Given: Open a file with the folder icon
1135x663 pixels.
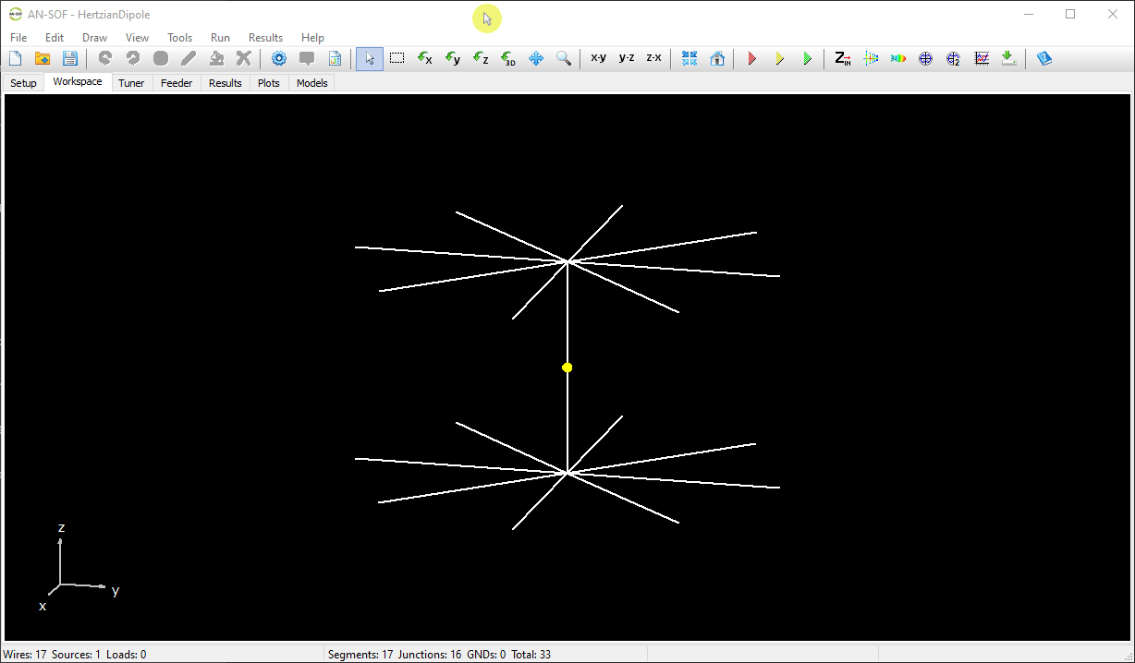Looking at the screenshot, I should 42,58.
